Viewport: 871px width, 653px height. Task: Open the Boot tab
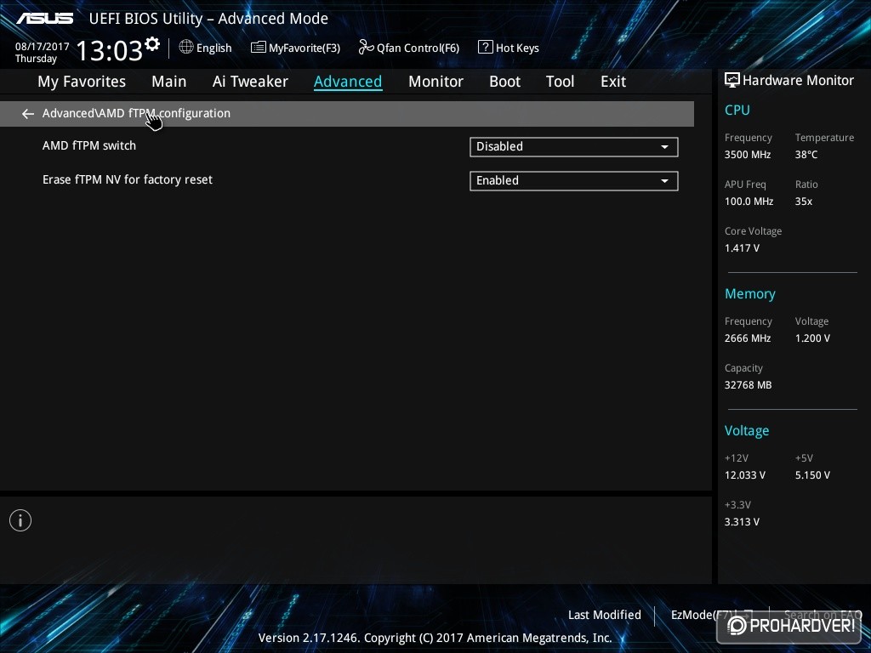[504, 82]
